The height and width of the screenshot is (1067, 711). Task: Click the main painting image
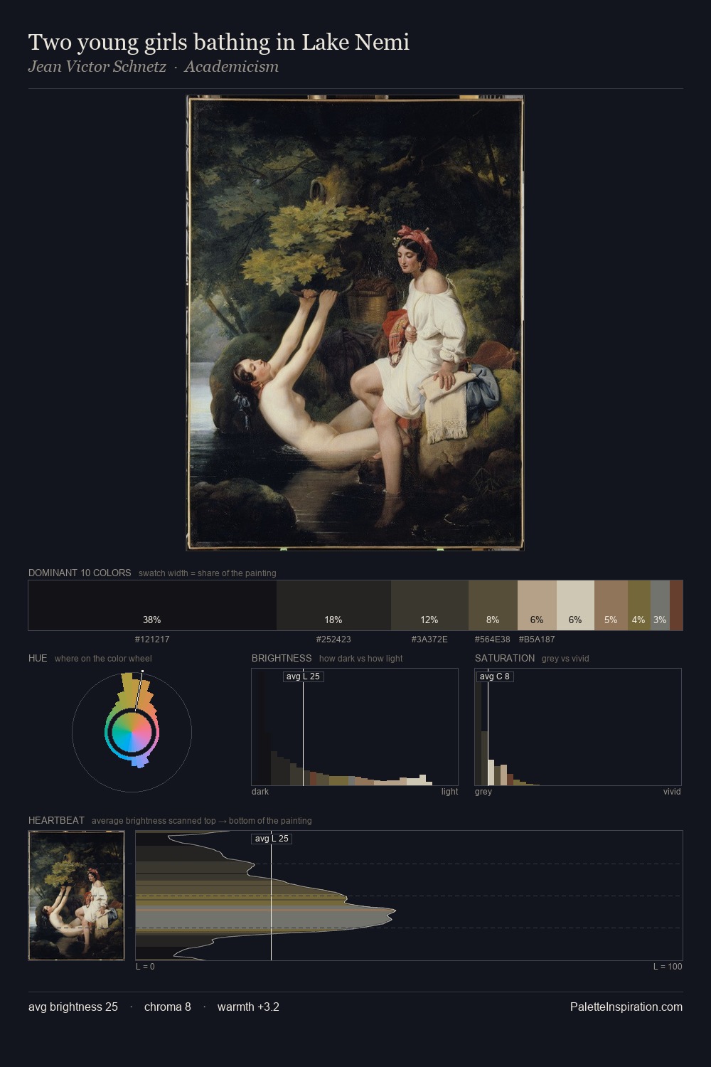pyautogui.click(x=355, y=323)
